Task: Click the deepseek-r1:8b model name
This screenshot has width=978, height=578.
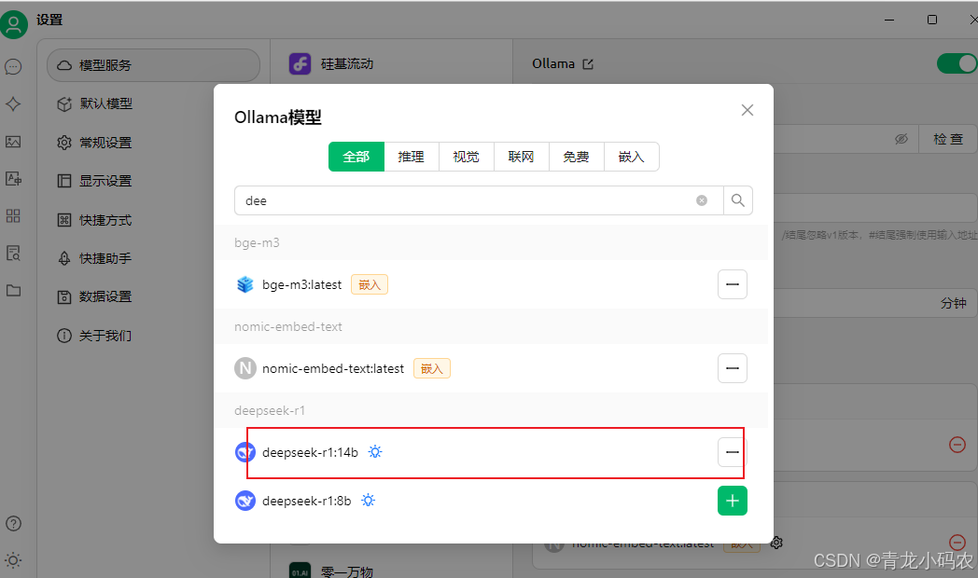Action: [x=307, y=501]
